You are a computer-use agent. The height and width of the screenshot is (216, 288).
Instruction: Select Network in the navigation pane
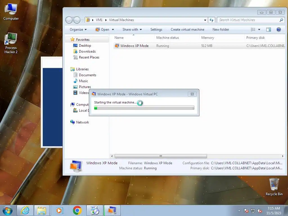[x=82, y=122]
